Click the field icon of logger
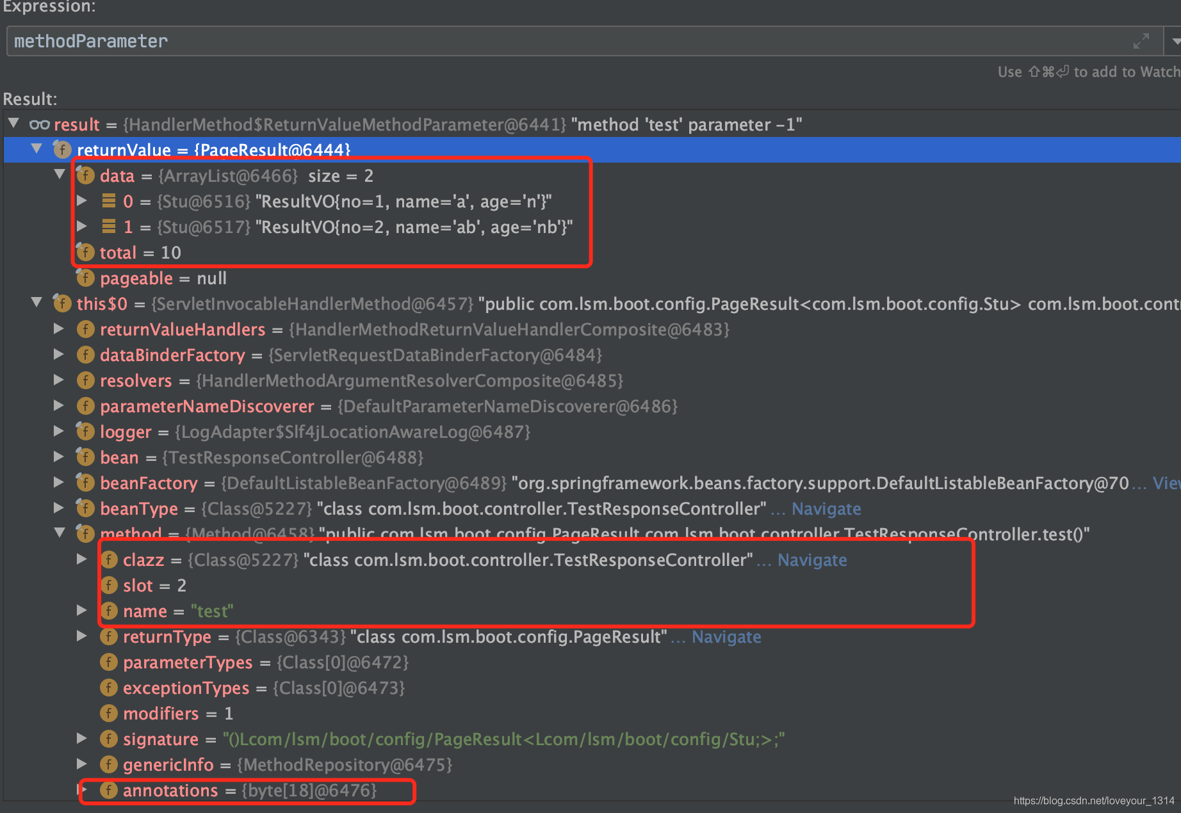Screen dimensions: 1181x813 tap(85, 431)
